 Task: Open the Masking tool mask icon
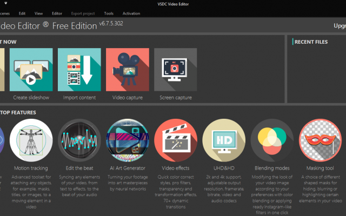pyautogui.click(x=320, y=140)
